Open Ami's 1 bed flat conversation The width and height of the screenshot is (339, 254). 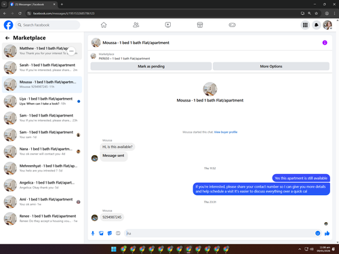[42, 202]
